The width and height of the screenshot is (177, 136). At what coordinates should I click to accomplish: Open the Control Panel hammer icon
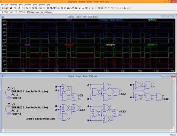[15, 8]
